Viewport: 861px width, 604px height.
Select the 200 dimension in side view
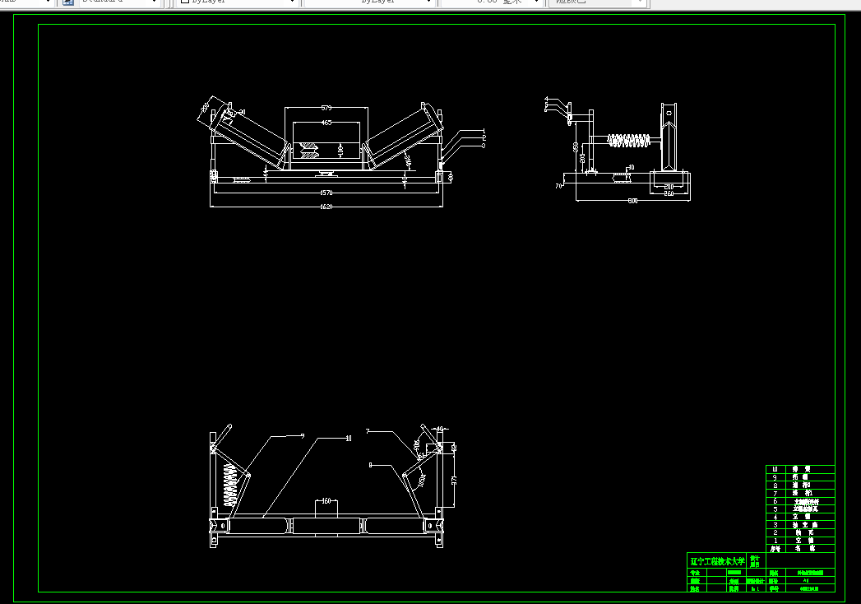(x=669, y=188)
